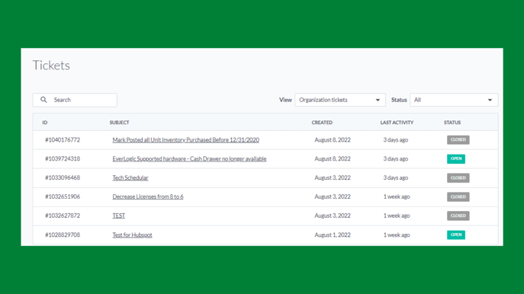Sort tickets by the ID column header
The width and height of the screenshot is (524, 294).
[45, 123]
